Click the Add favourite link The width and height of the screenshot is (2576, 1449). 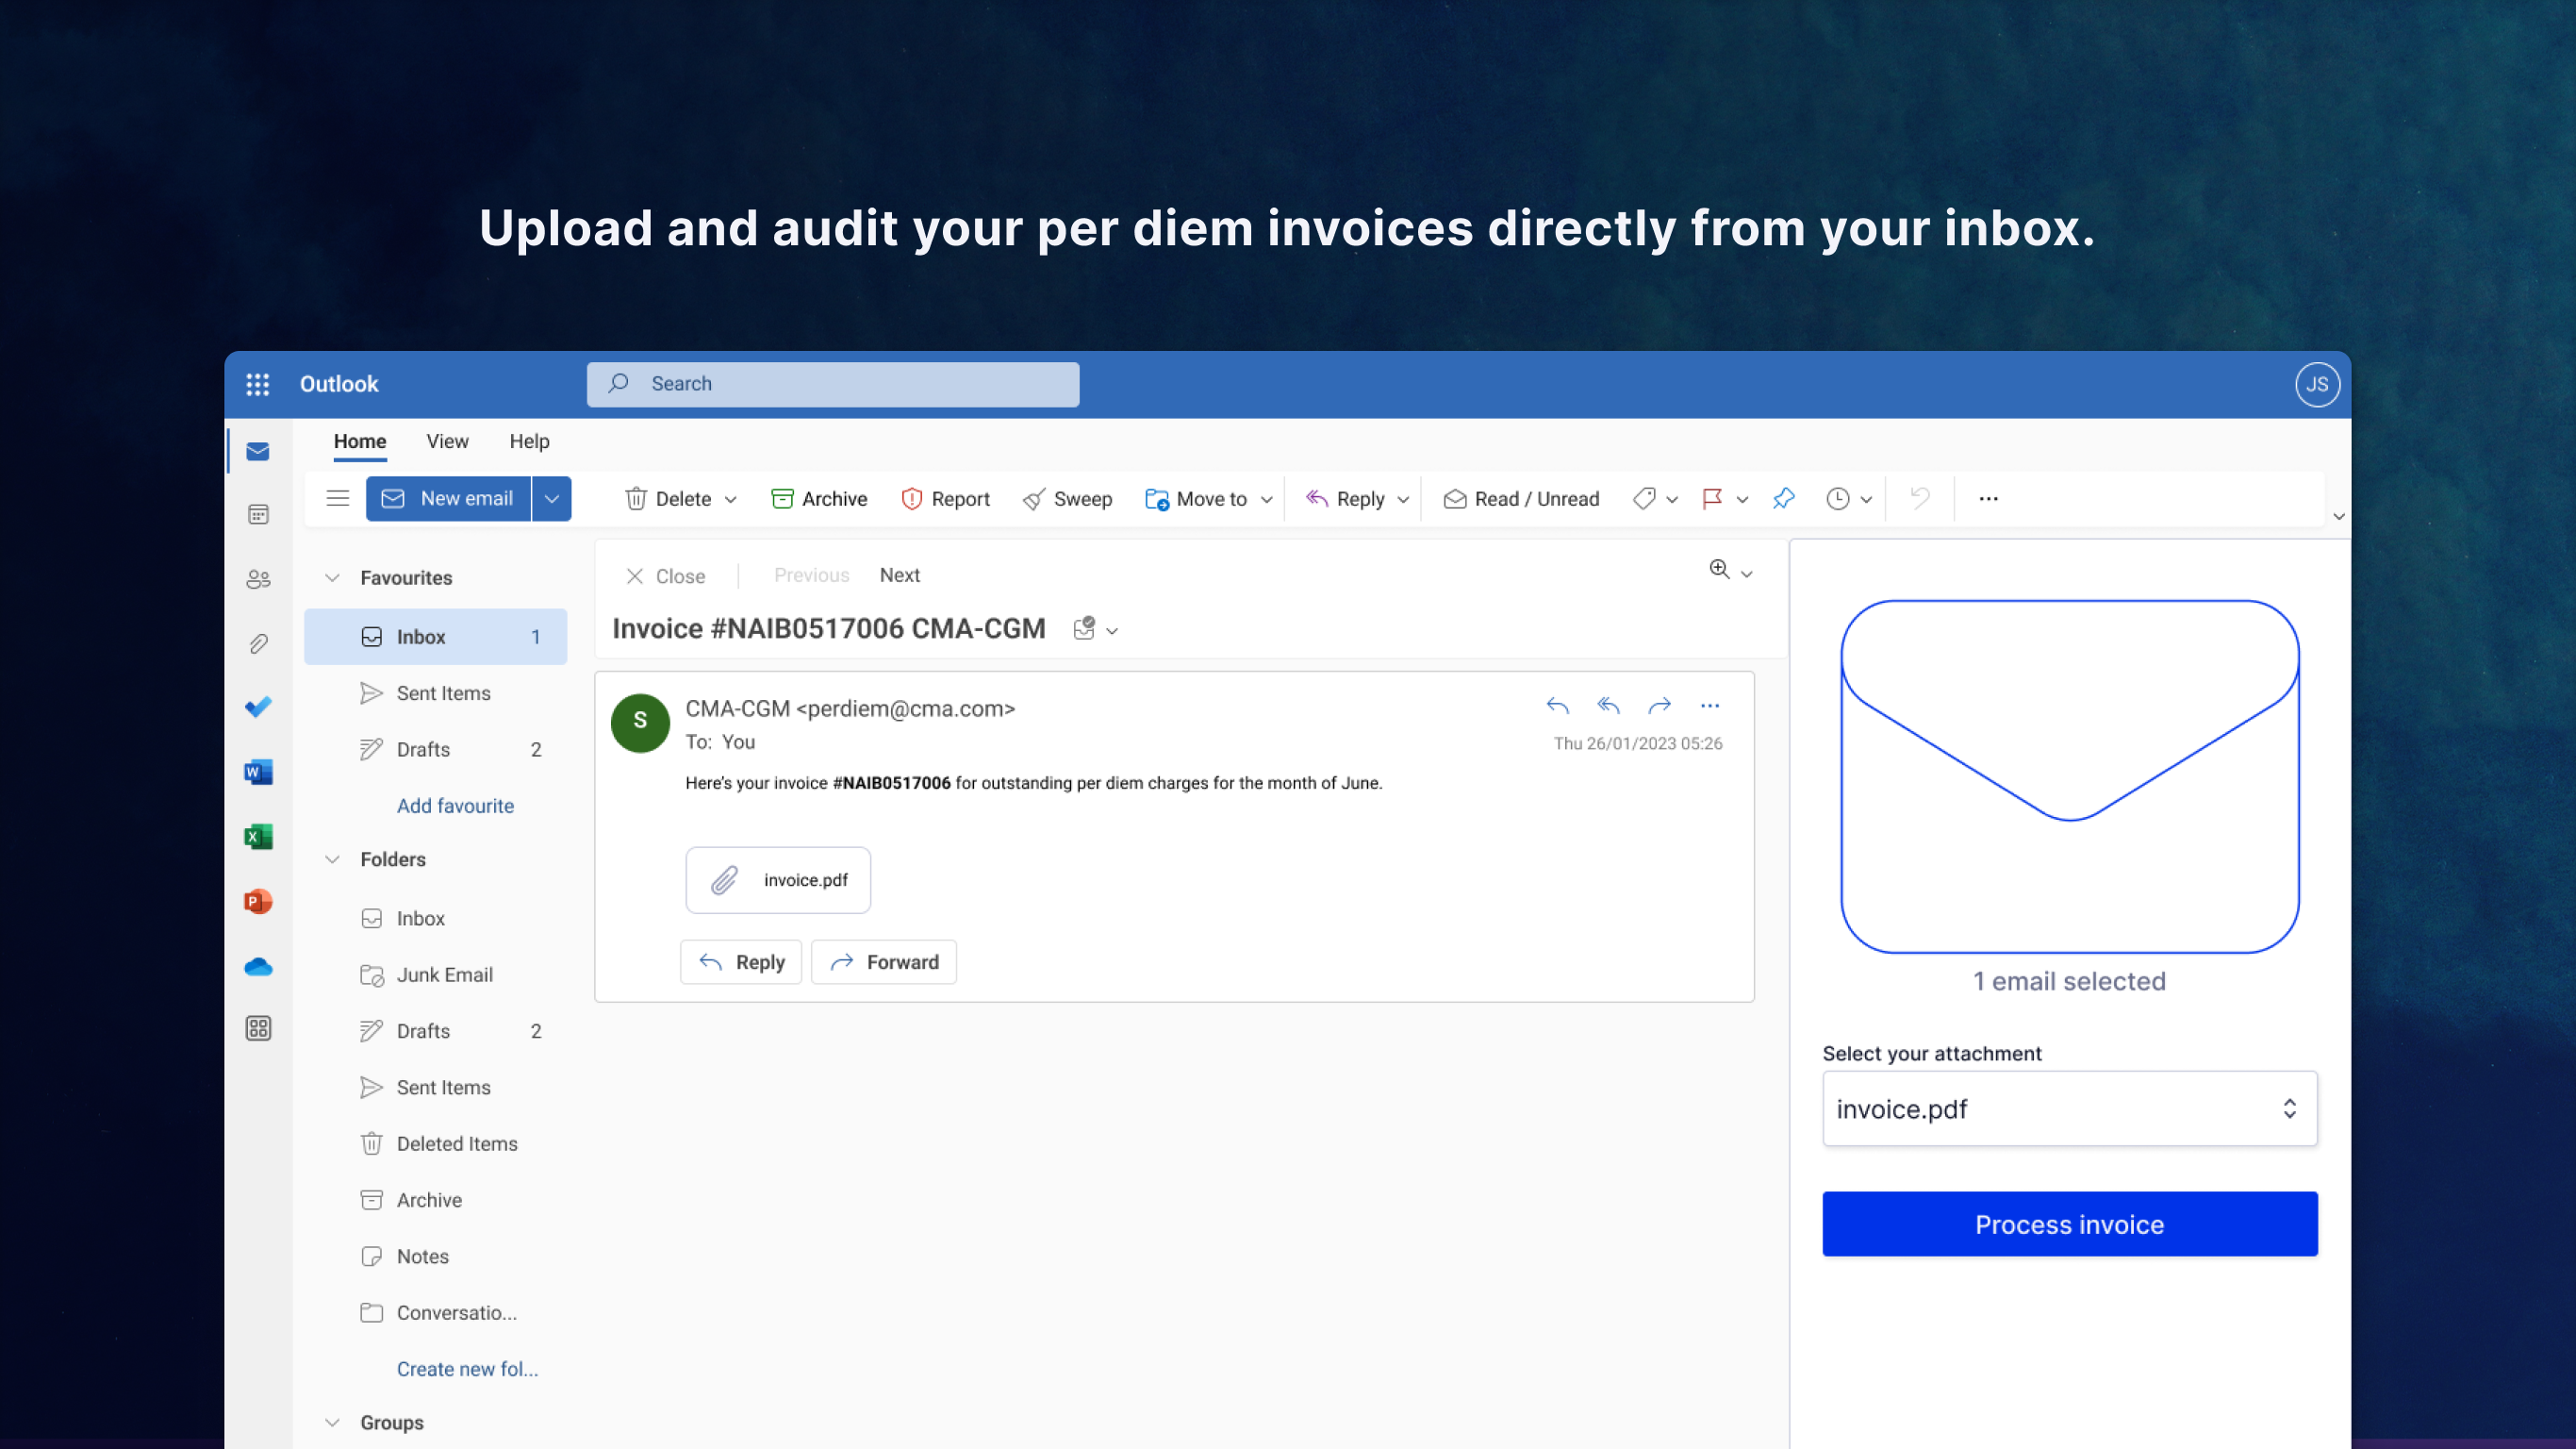[x=455, y=806]
